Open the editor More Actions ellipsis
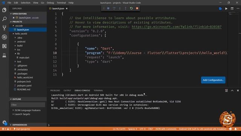This screenshot has height=136, width=241. (238, 9)
